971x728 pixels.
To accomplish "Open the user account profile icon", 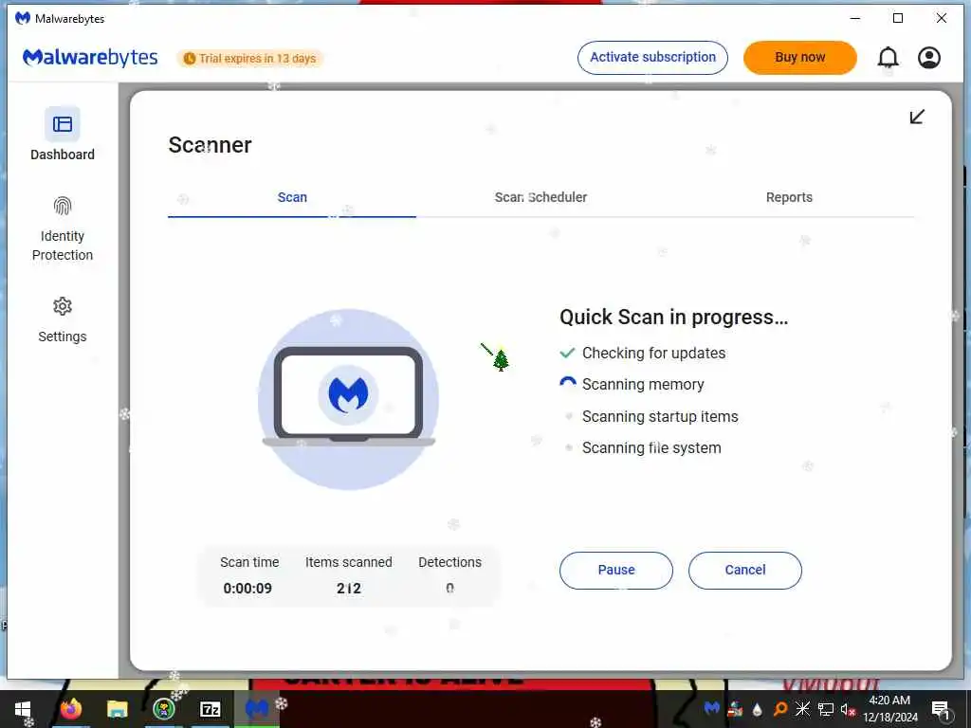I will [x=929, y=58].
